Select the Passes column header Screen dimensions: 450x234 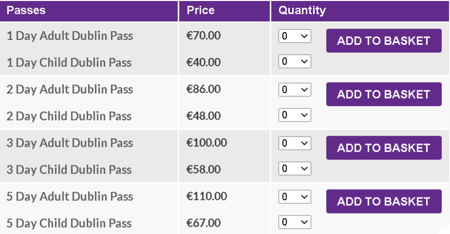[26, 10]
